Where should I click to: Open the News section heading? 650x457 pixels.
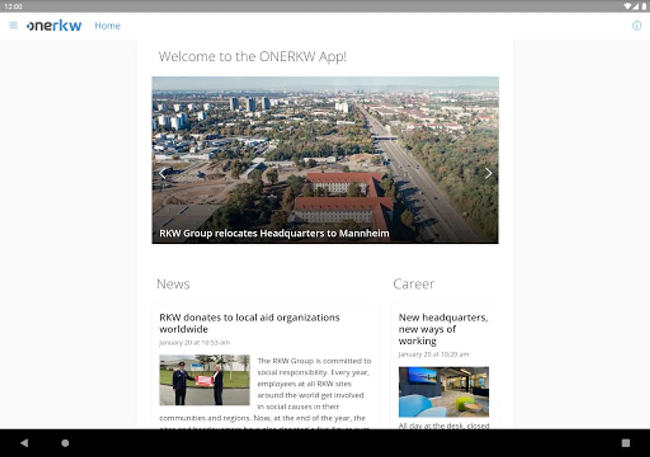(173, 284)
